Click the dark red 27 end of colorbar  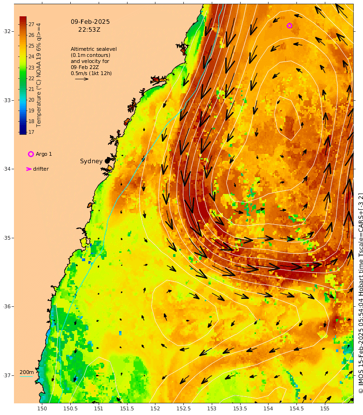click(x=23, y=20)
